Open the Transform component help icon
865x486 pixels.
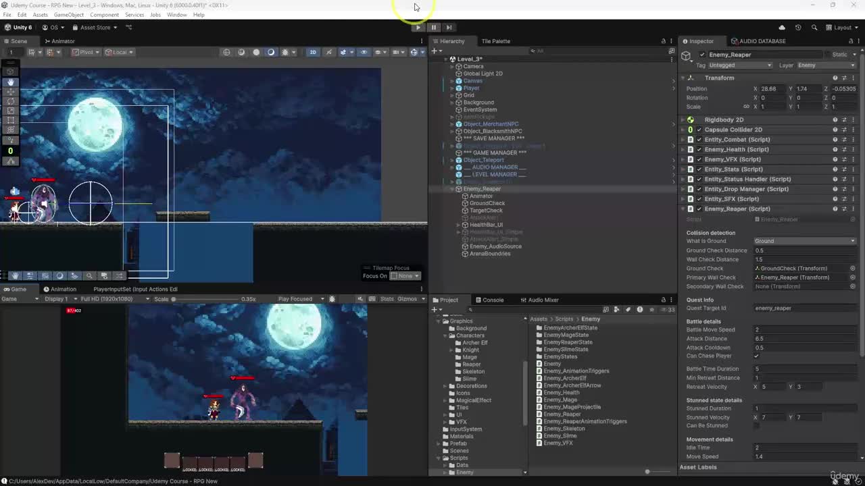coord(835,78)
